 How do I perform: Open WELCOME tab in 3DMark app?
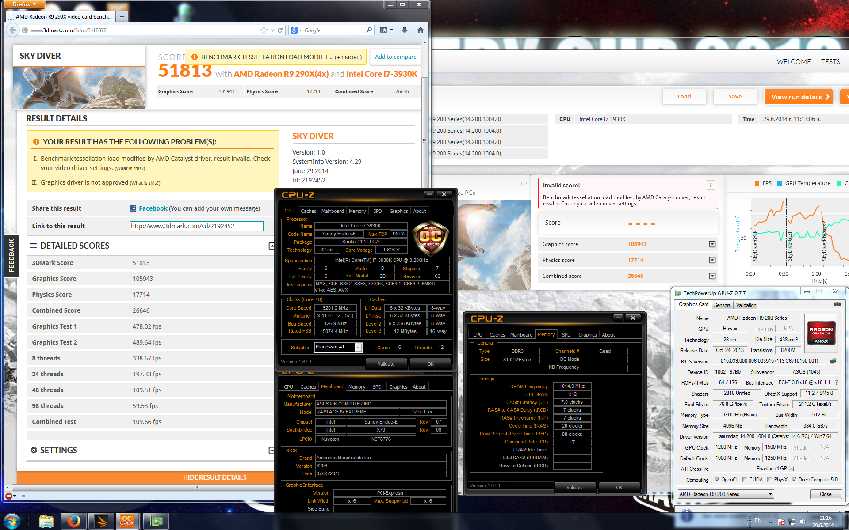[794, 62]
